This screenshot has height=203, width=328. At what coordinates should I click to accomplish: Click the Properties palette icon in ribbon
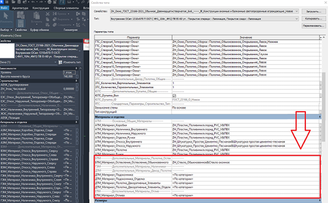click(x=20, y=23)
